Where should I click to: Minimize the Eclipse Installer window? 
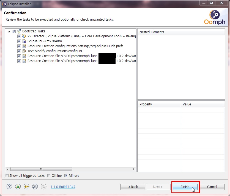tap(204, 3)
